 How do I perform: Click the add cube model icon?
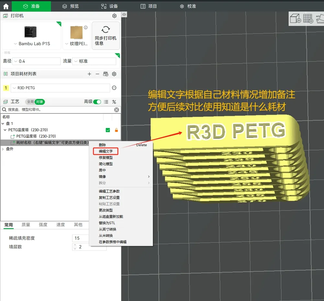pos(295,18)
